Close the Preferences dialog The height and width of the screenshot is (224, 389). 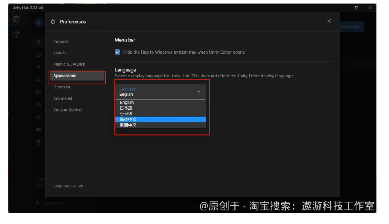[x=329, y=21]
